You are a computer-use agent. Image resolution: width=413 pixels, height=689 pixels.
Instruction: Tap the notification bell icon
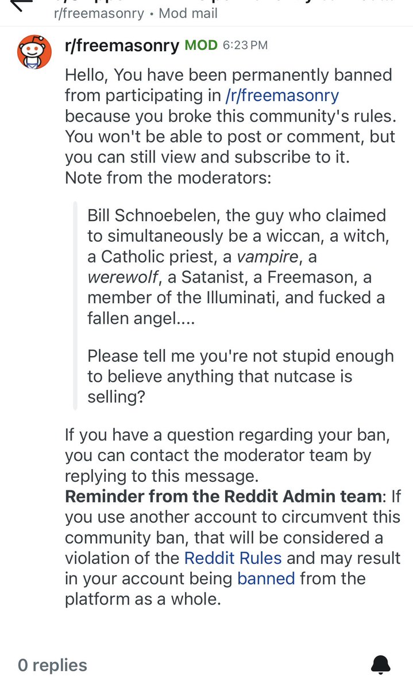(x=381, y=664)
